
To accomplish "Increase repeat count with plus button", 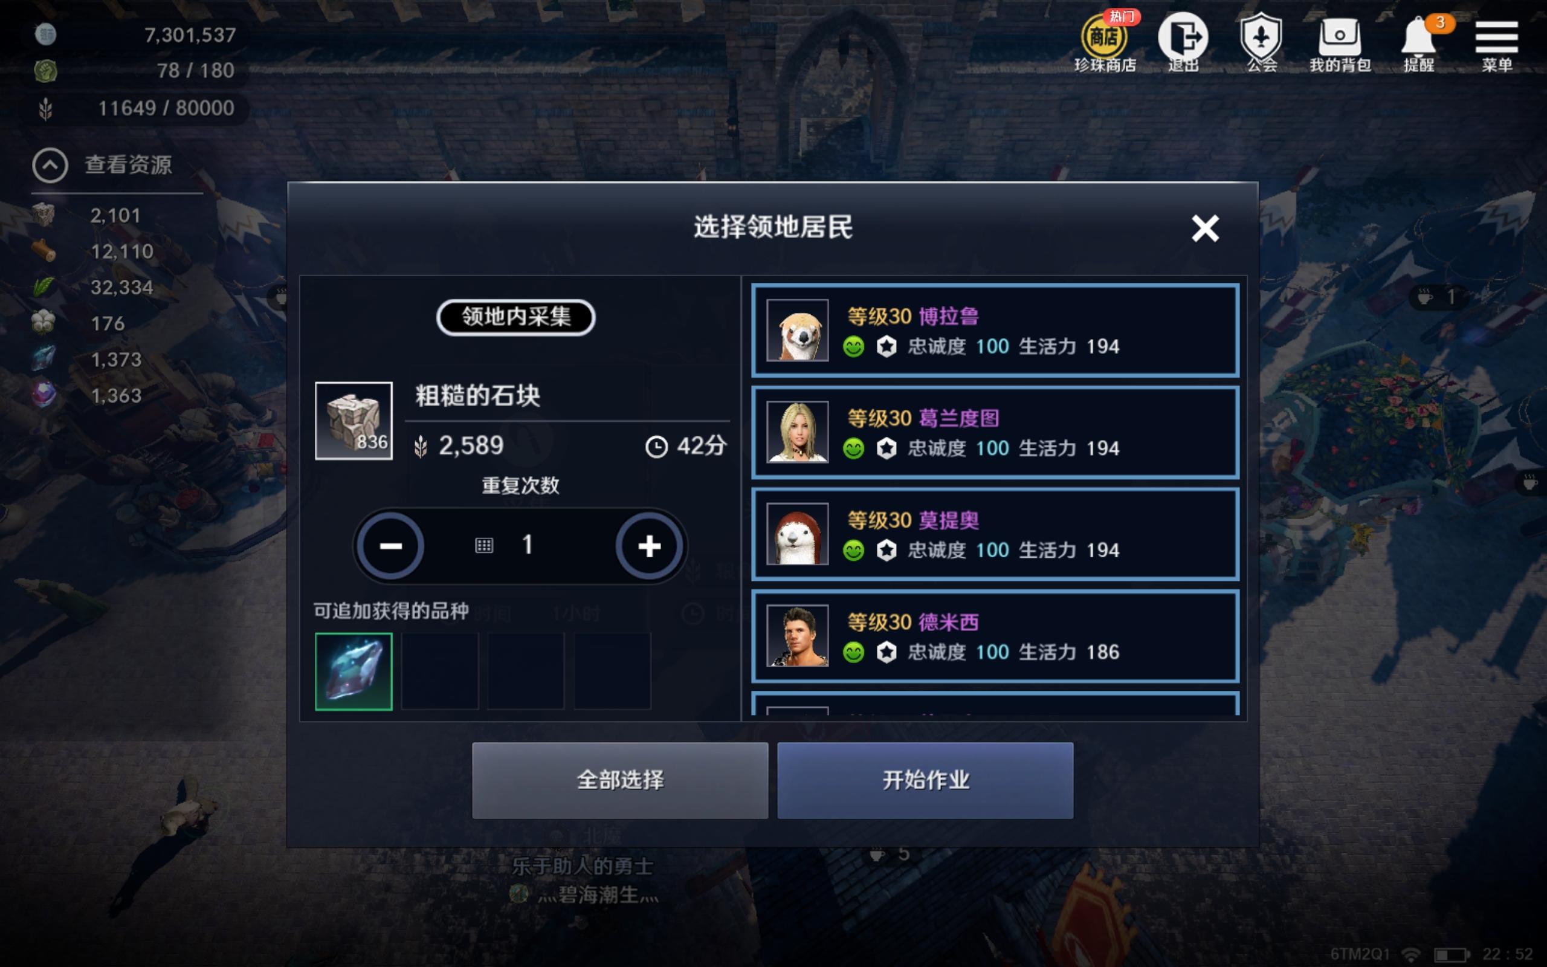I will [x=650, y=546].
